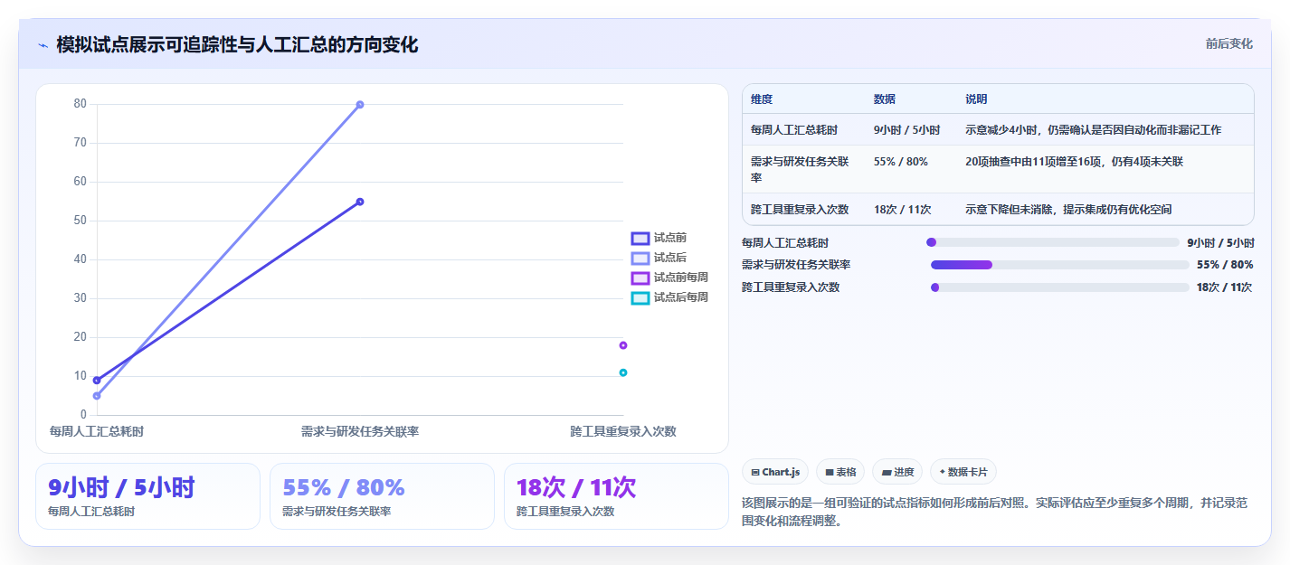1290x565 pixels.
Task: Click the table cell 9小时 / 5小时
Action: pos(906,130)
